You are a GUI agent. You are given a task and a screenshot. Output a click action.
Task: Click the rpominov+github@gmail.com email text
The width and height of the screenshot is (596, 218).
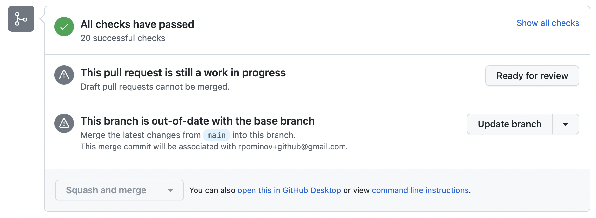coord(292,147)
